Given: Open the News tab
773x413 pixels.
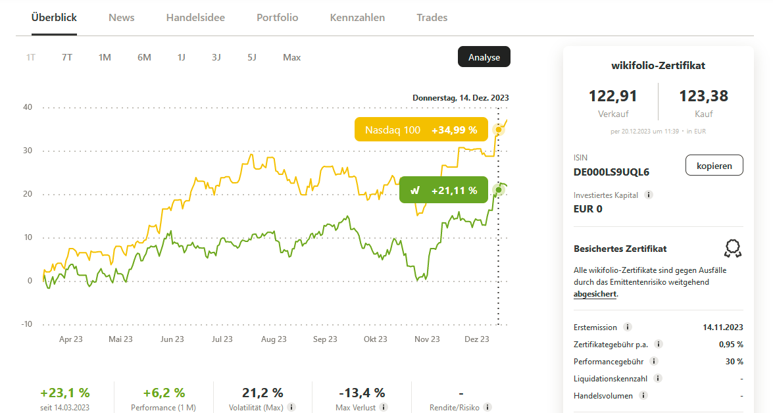Looking at the screenshot, I should pyautogui.click(x=122, y=18).
